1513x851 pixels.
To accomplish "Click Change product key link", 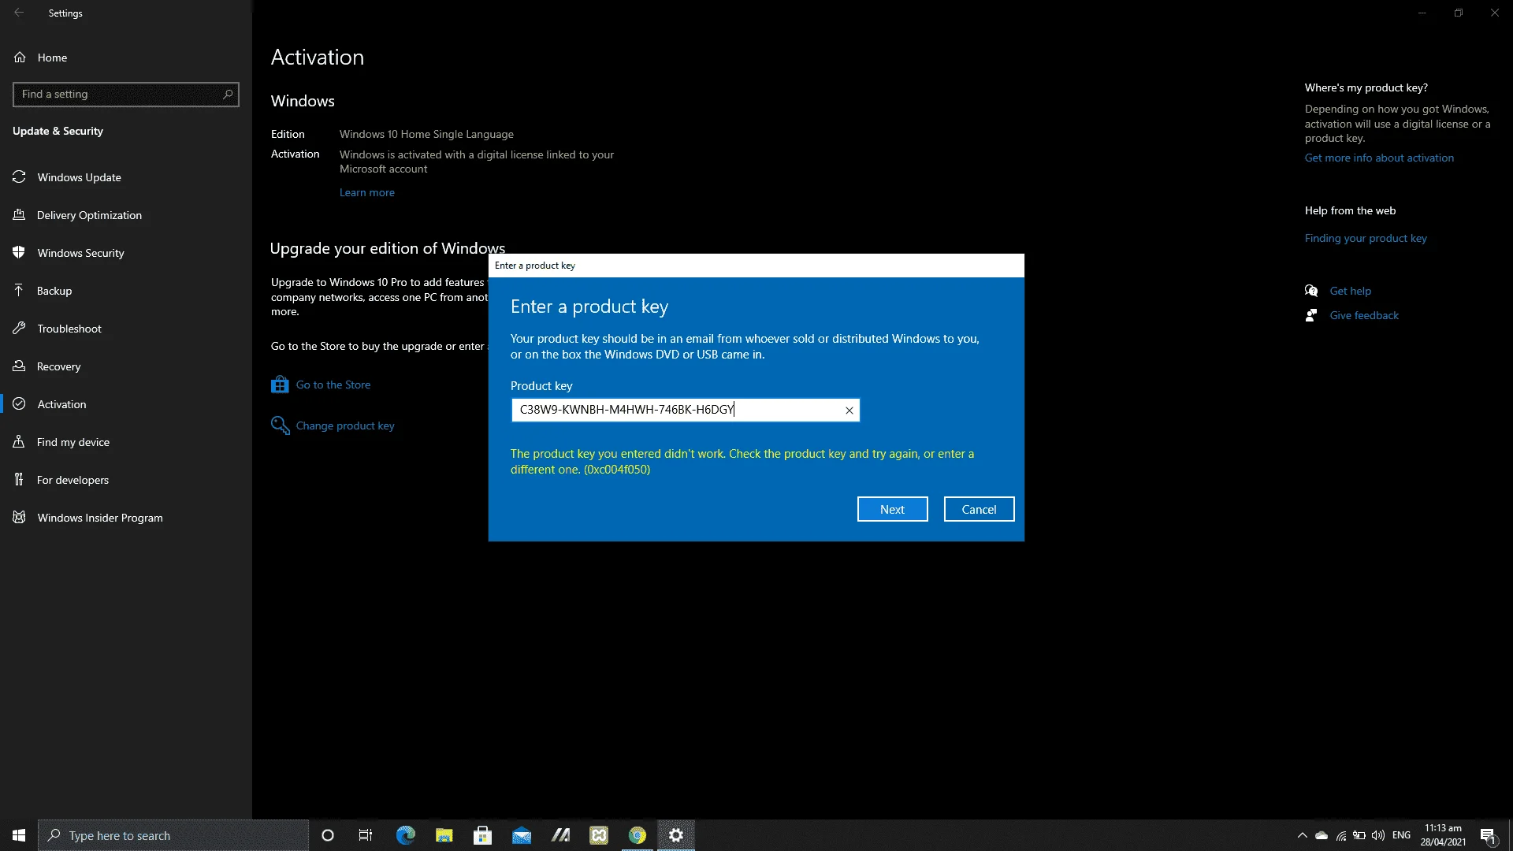I will 345,425.
